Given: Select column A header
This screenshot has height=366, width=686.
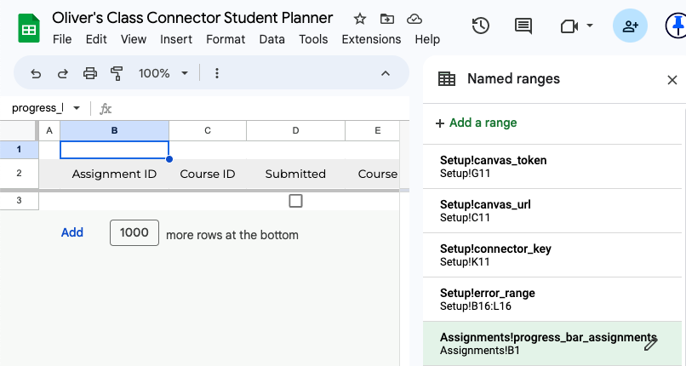Looking at the screenshot, I should pyautogui.click(x=49, y=131).
